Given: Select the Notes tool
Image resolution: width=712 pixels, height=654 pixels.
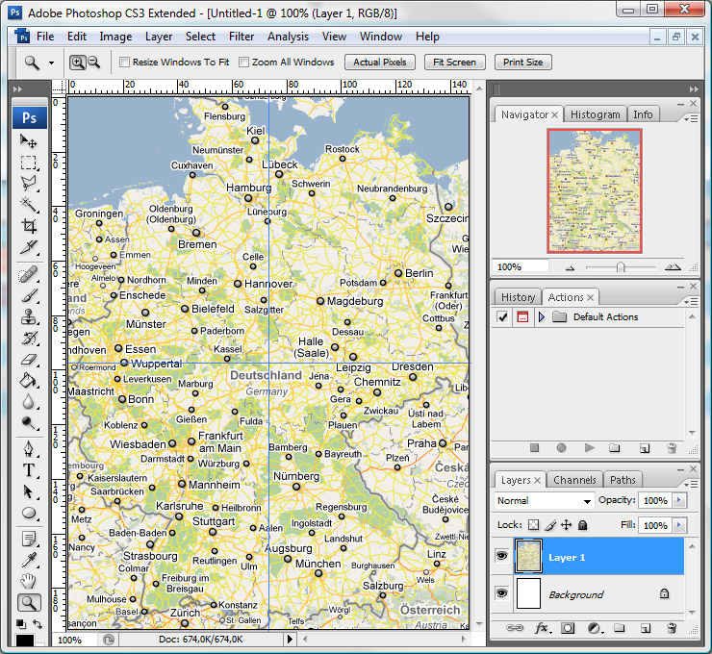Looking at the screenshot, I should 29,540.
